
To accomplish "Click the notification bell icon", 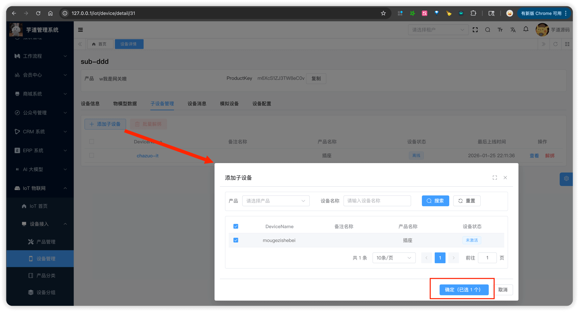I will coord(526,29).
